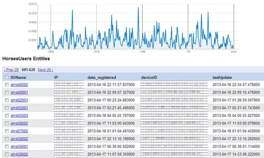Click the lastUpdate column header

coord(222,77)
